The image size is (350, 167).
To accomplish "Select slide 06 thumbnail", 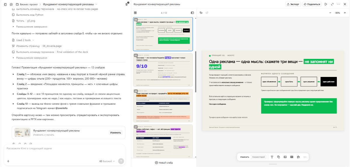I will (163, 106).
